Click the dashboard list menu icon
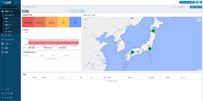This screenshot has height=101, width=203. (x=197, y=2)
